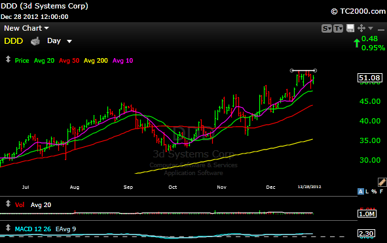This screenshot has width=387, height=243.
Task: Click the resize arrows beside MACD pane
Action: coord(8,228)
